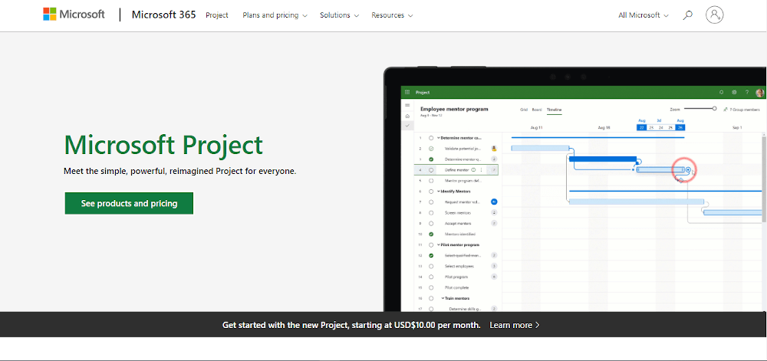Click help question mark in Project preview
767x361 pixels.
point(747,92)
